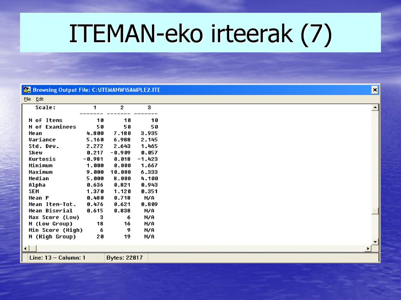Click the 'Variance' row label

point(42,140)
